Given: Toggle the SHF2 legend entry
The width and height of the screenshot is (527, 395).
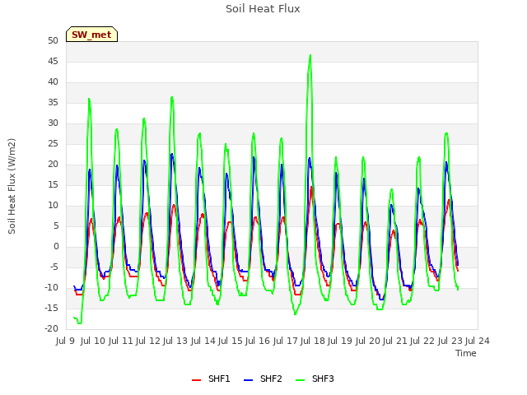Looking at the screenshot, I should (263, 379).
